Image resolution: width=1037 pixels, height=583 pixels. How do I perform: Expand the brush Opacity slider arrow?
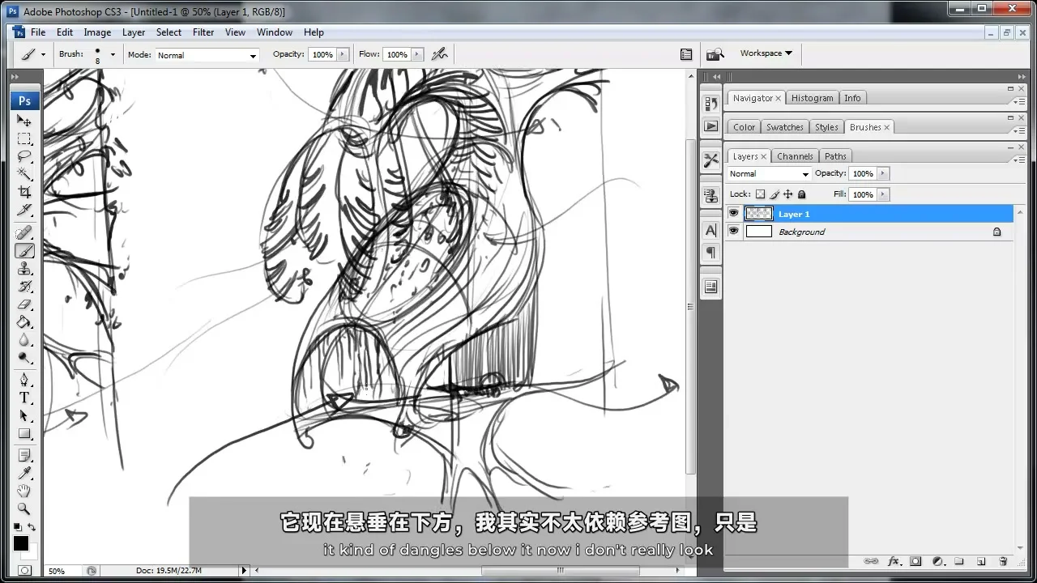click(x=343, y=54)
